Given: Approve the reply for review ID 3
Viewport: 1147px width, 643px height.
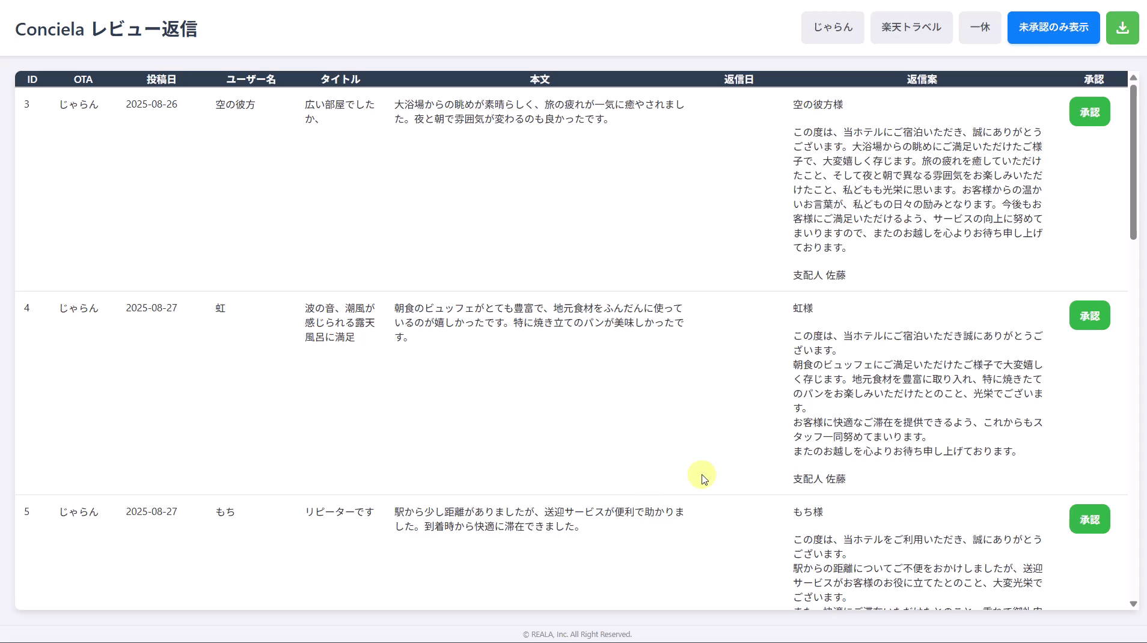Looking at the screenshot, I should coord(1089,112).
